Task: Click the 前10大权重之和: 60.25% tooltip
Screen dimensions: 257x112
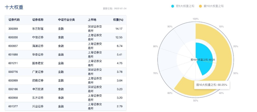Action: tap(211, 85)
